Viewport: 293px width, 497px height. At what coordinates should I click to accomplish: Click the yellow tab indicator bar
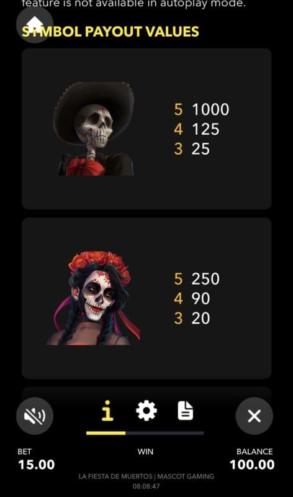106,433
